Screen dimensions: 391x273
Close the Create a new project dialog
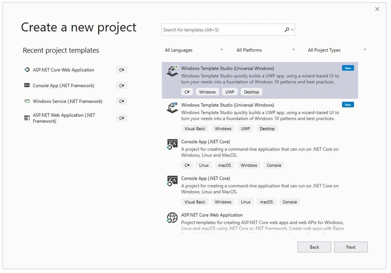pos(377,9)
